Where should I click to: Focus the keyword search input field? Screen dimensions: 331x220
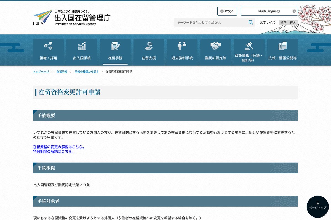point(211,22)
